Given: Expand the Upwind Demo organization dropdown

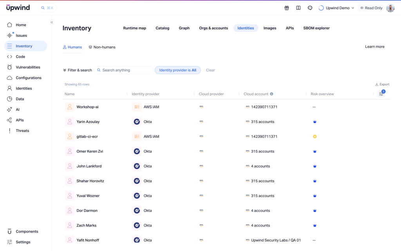Looking at the screenshot, I should (x=336, y=8).
